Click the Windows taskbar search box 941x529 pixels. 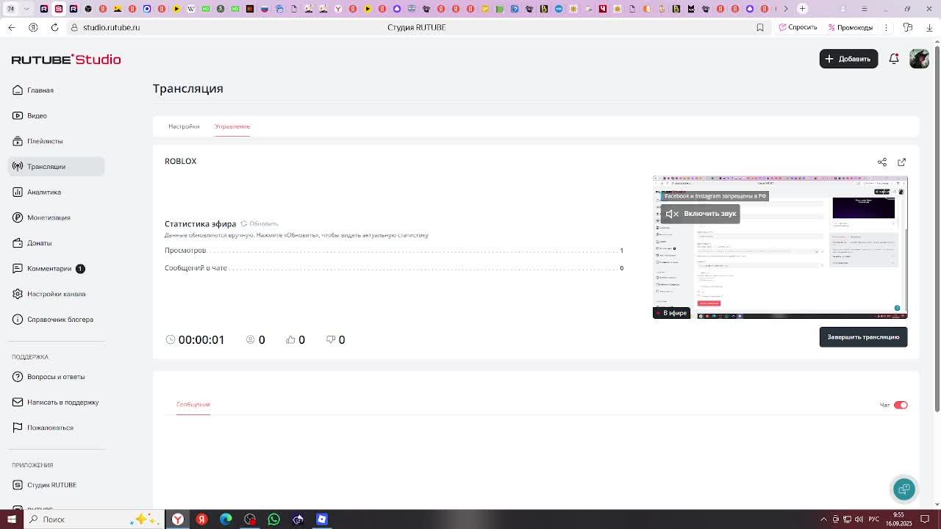[x=93, y=519]
